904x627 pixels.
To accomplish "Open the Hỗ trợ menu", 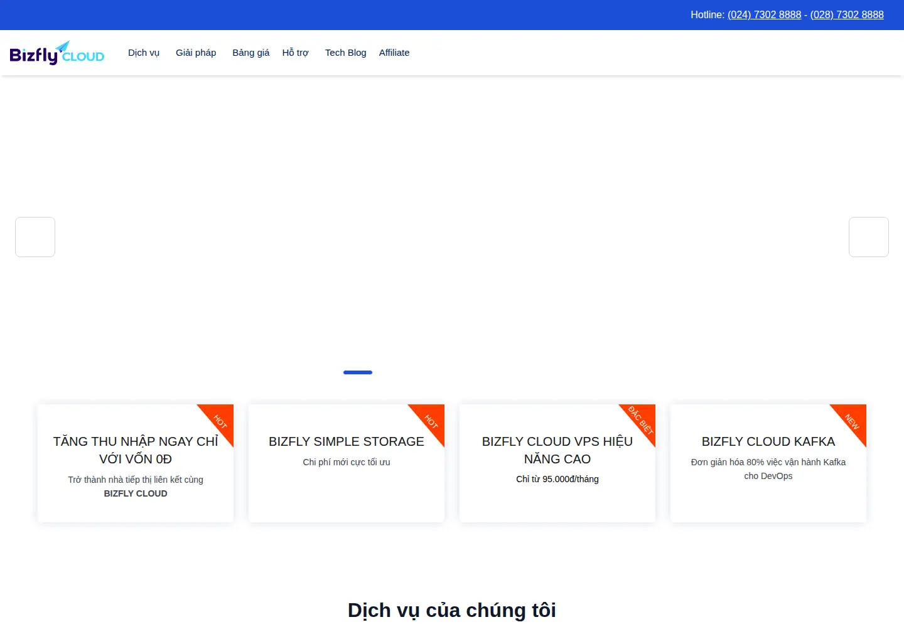I will [x=295, y=53].
